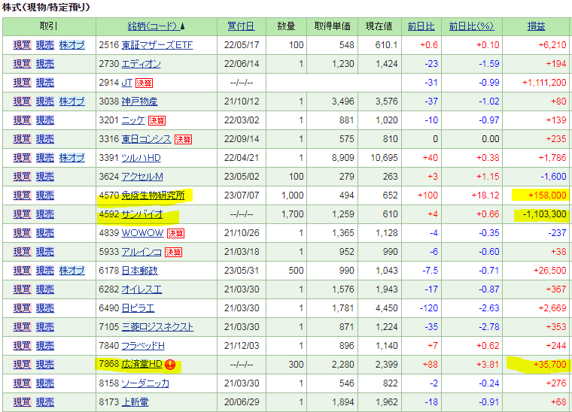The width and height of the screenshot is (572, 412).
Task: Click 現買 for 東証マザーズETF
Action: click(x=23, y=45)
